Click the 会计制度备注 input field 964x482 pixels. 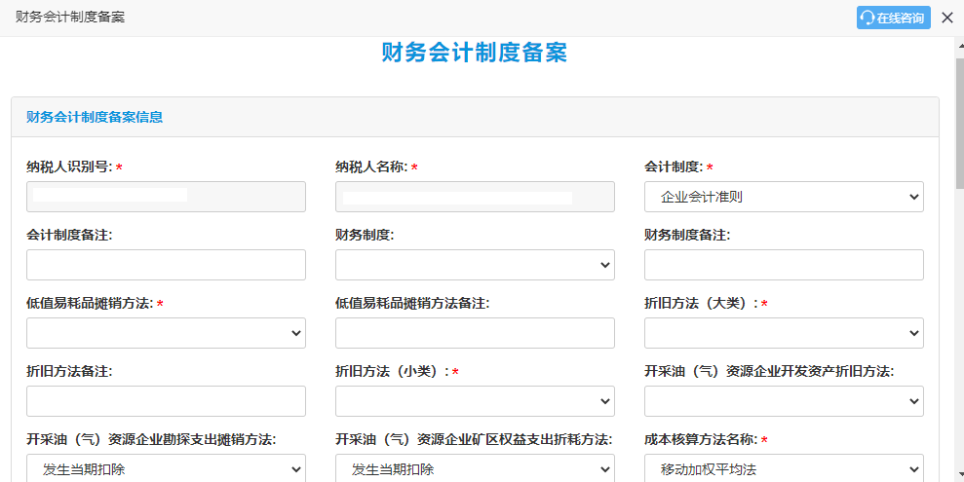[166, 265]
